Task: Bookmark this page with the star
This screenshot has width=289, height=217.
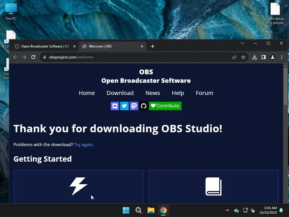Action: click(x=243, y=57)
